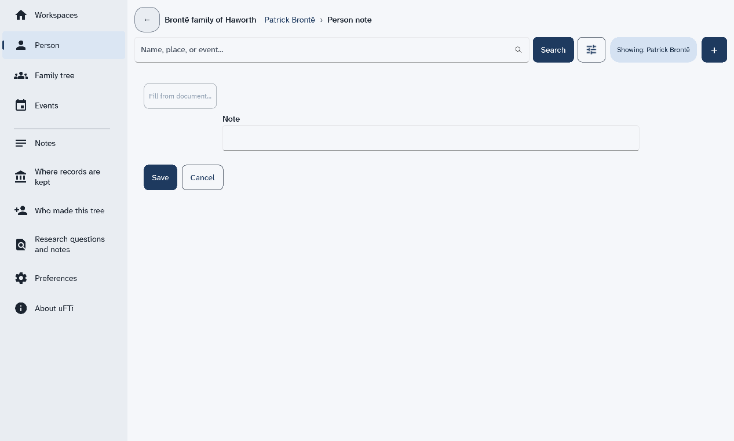Click the Preferences gear icon
The height and width of the screenshot is (441, 734).
point(21,278)
